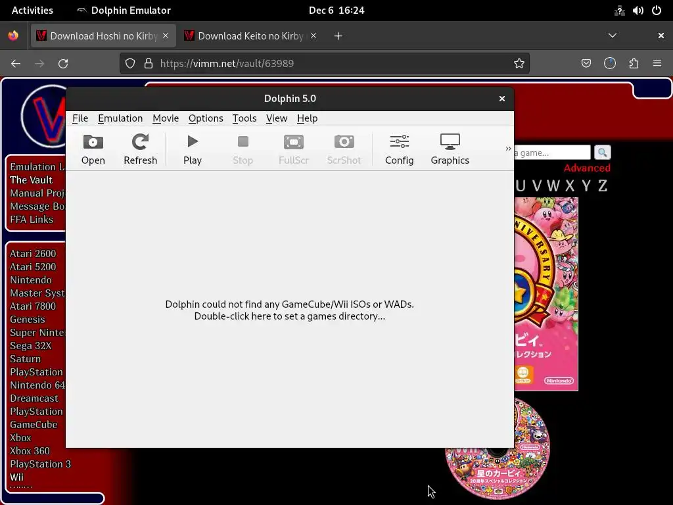Screen dimensions: 673x505
Task: Open the Options menu
Action: (206, 118)
